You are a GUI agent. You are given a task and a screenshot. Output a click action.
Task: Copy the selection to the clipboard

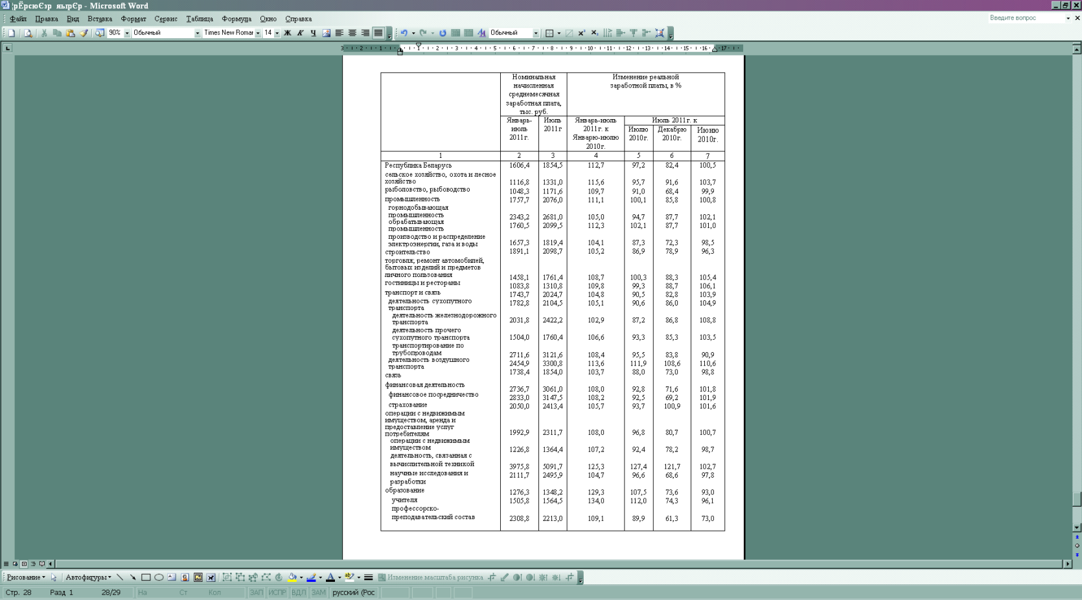(x=58, y=33)
